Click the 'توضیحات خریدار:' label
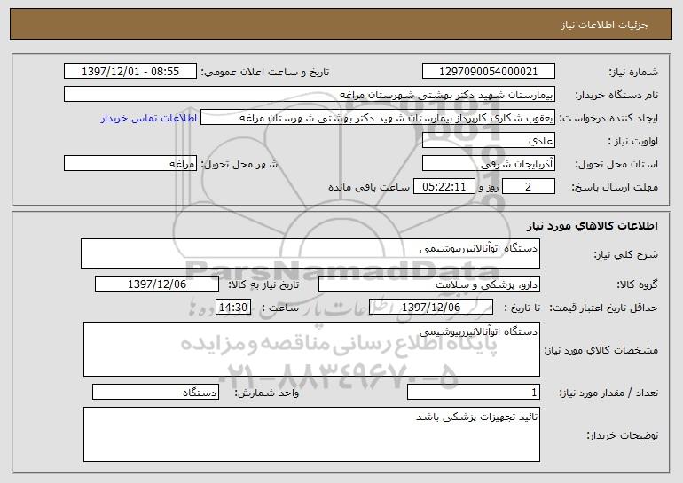Image resolution: width=683 pixels, height=483 pixels. point(623,435)
